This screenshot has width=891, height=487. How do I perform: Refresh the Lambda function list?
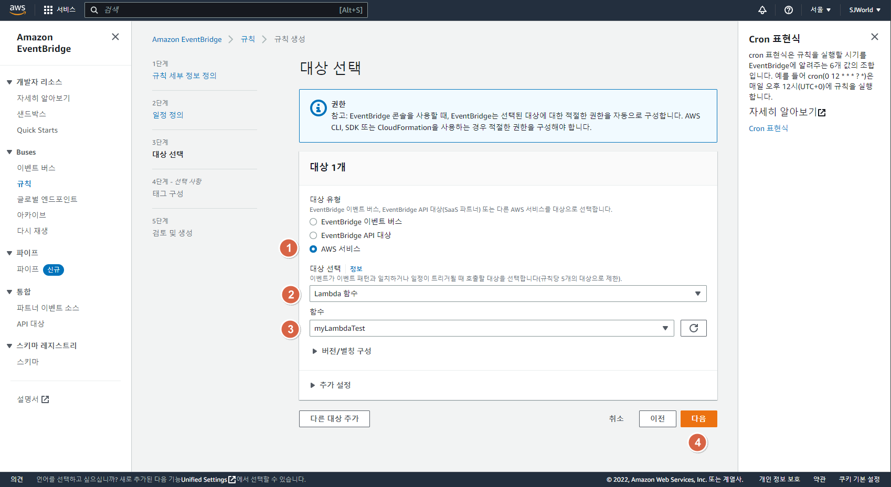pyautogui.click(x=693, y=328)
